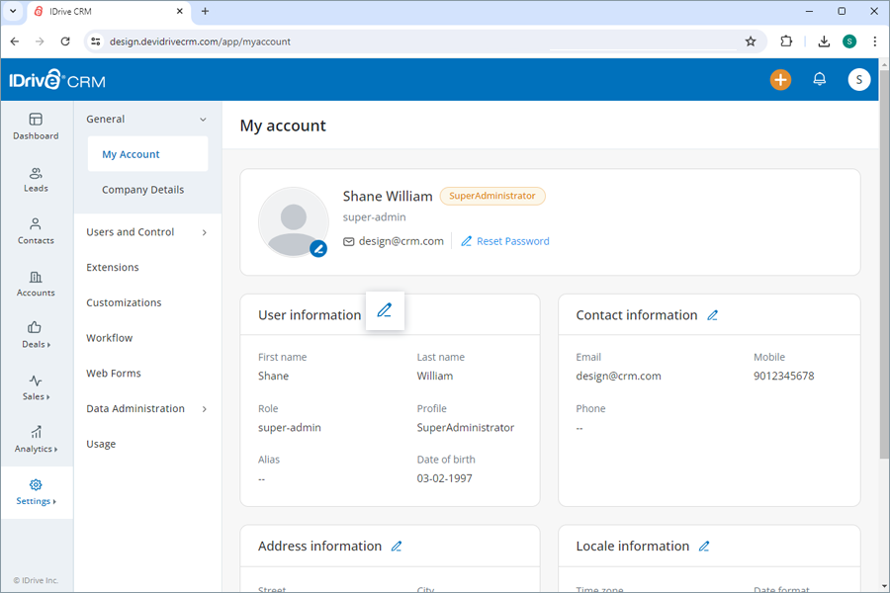
Task: Edit Address information
Action: [x=398, y=546]
